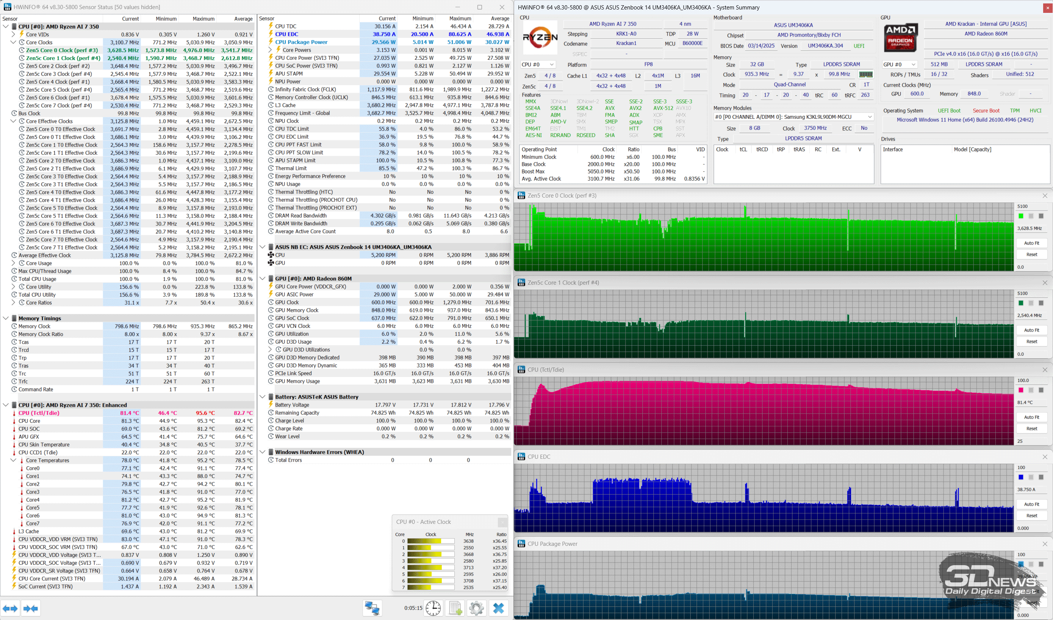Click the AMD Radeon Graphics logo
Viewport: 1053px width, 620px height.
(900, 37)
